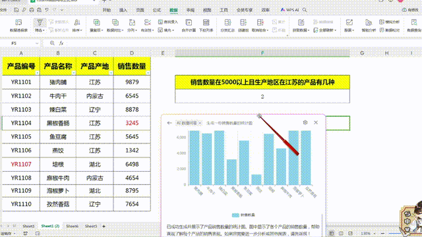Screen dimensions: 422x237
Task: Open the Text to Columns (分列) tool
Action: [132, 25]
